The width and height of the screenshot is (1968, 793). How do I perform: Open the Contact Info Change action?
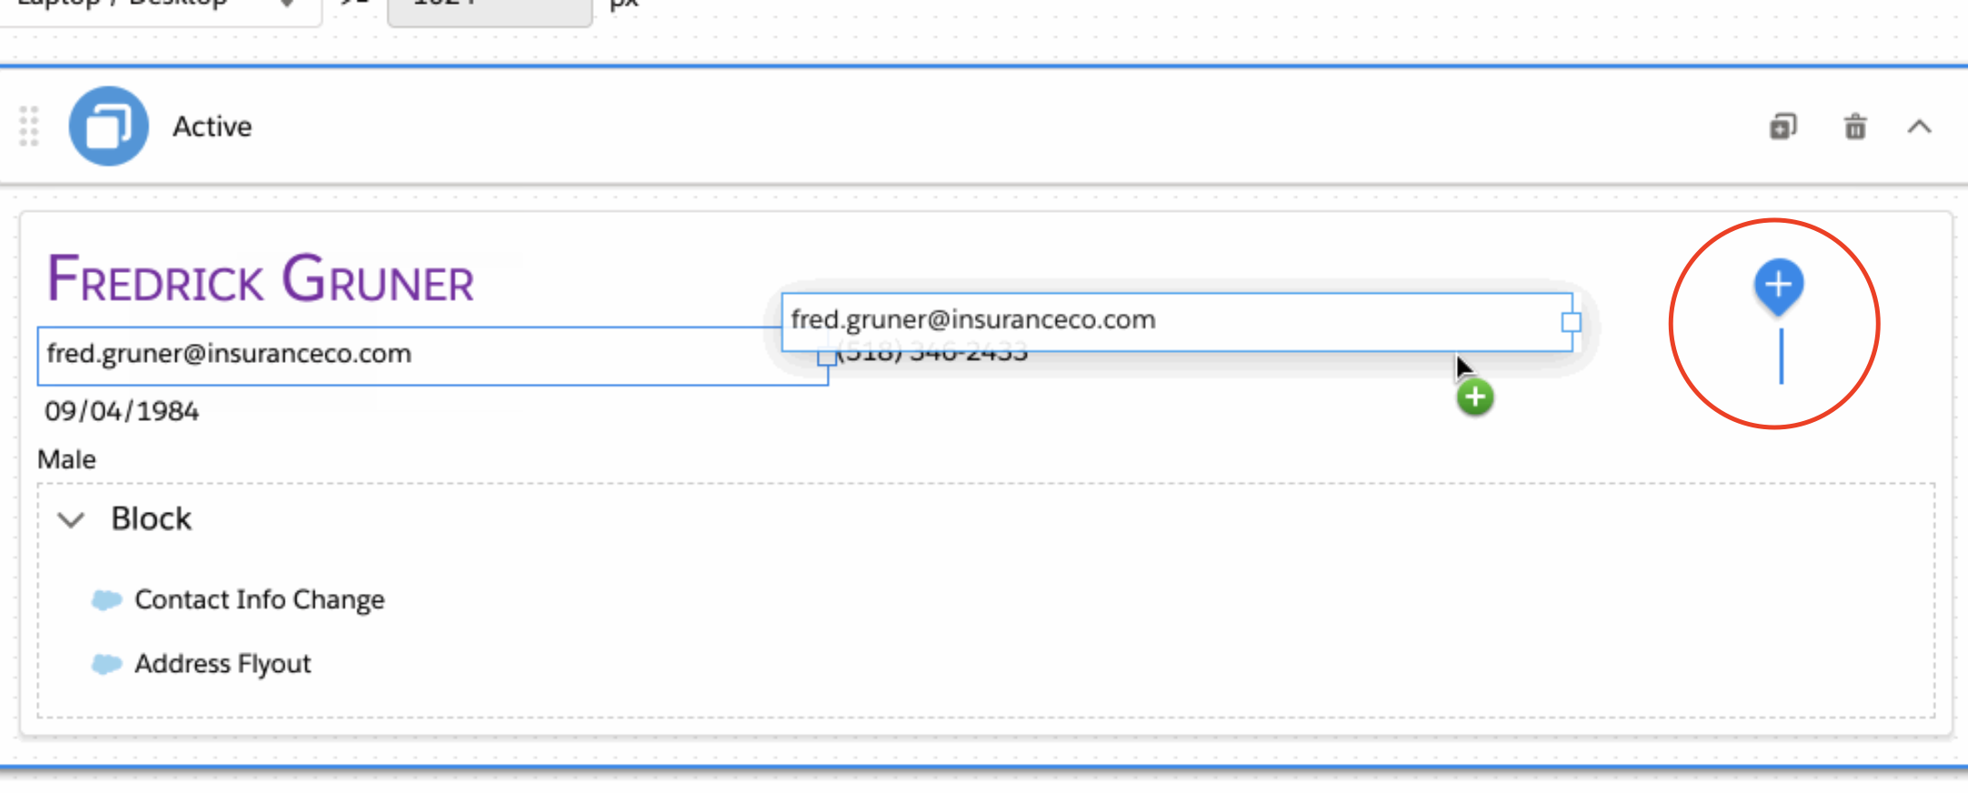point(259,599)
